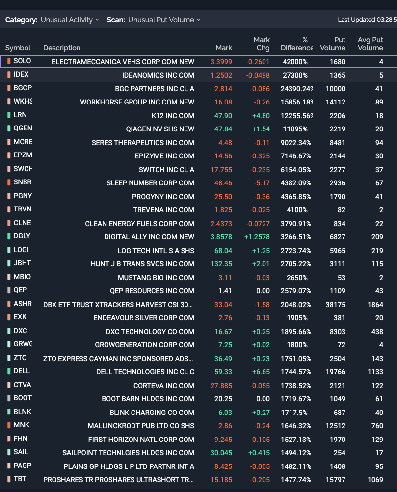The height and width of the screenshot is (492, 397).
Task: Select the EPZM symbol
Action: tap(23, 155)
